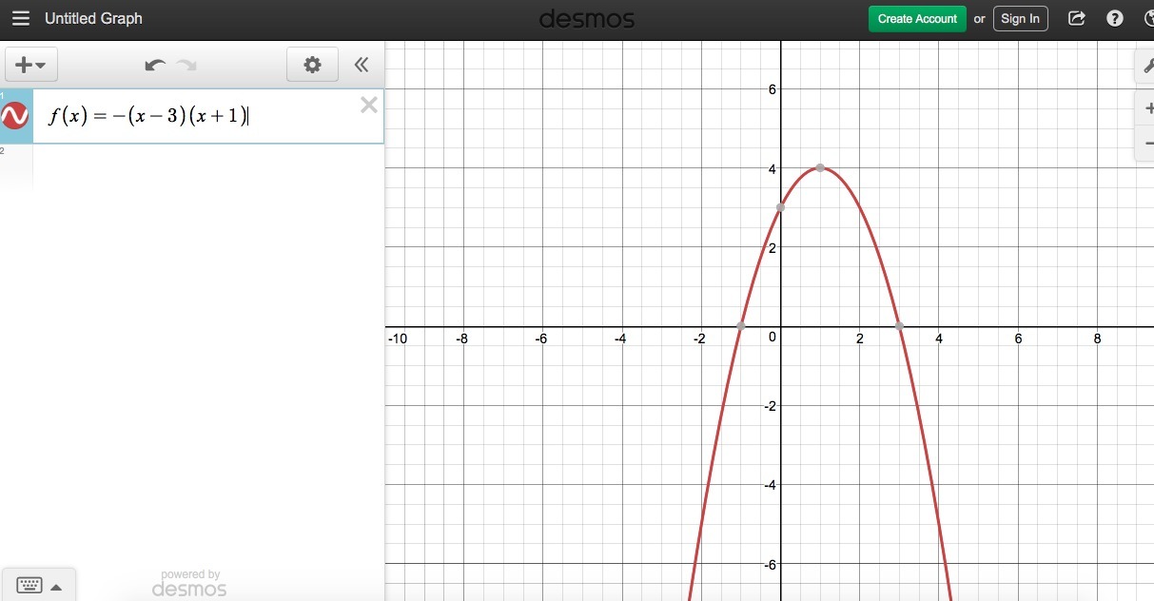This screenshot has height=601, width=1154.
Task: Click the Untitled Graph title
Action: 93,19
